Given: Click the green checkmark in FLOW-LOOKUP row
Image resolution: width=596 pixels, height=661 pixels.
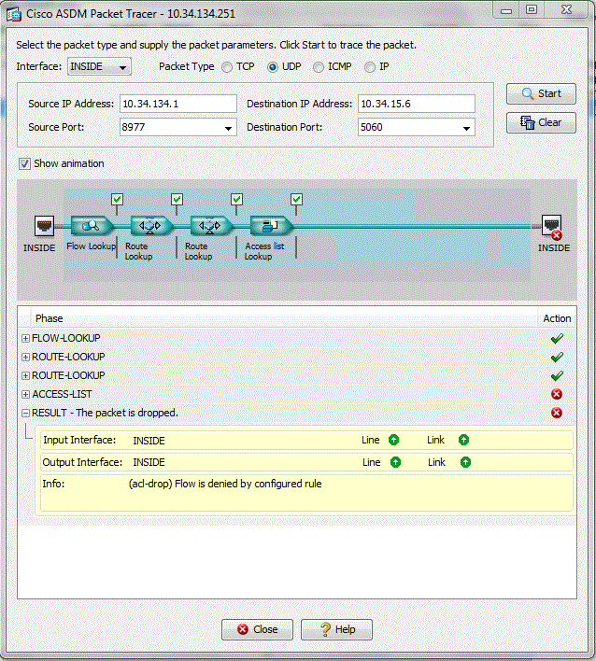Looking at the screenshot, I should point(557,339).
